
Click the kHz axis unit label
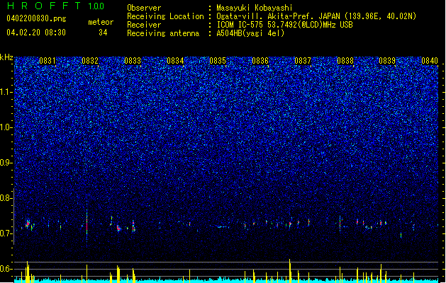coord(6,57)
